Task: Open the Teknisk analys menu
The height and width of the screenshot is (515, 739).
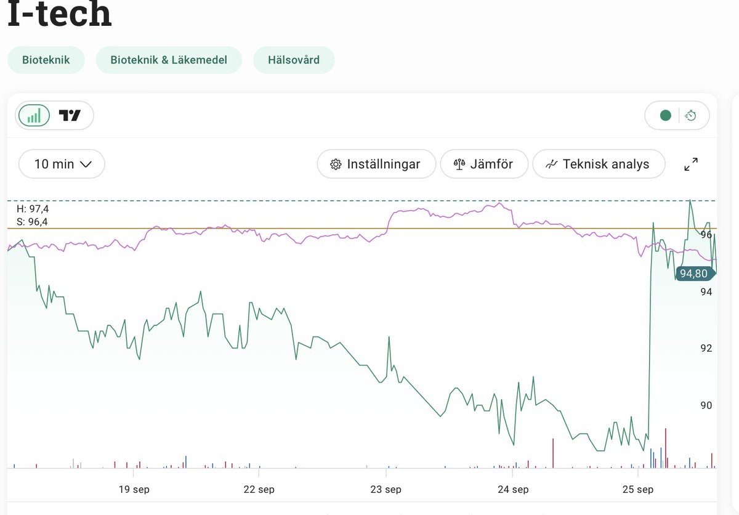Action: click(599, 164)
